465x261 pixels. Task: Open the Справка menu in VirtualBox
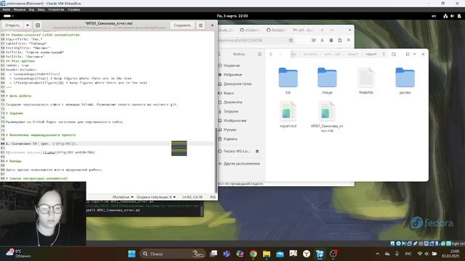[x=73, y=9]
